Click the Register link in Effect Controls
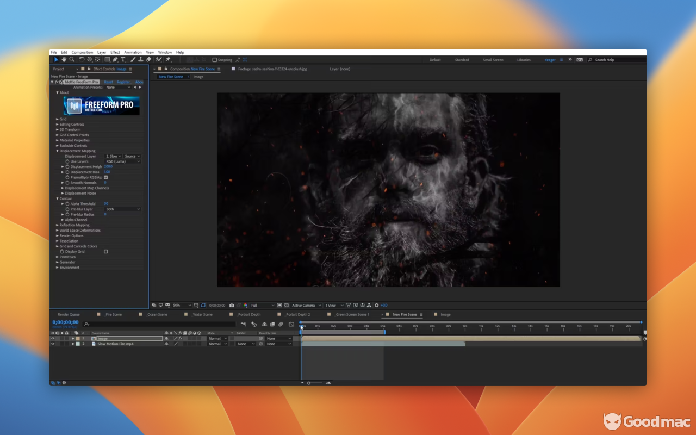696x435 pixels. click(124, 82)
